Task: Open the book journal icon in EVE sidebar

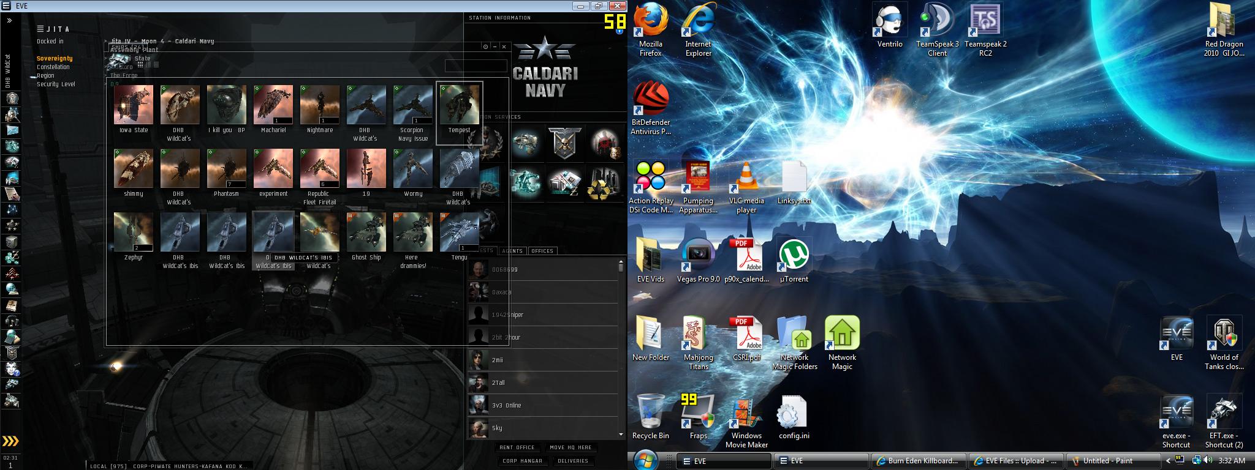Action: coord(12,305)
